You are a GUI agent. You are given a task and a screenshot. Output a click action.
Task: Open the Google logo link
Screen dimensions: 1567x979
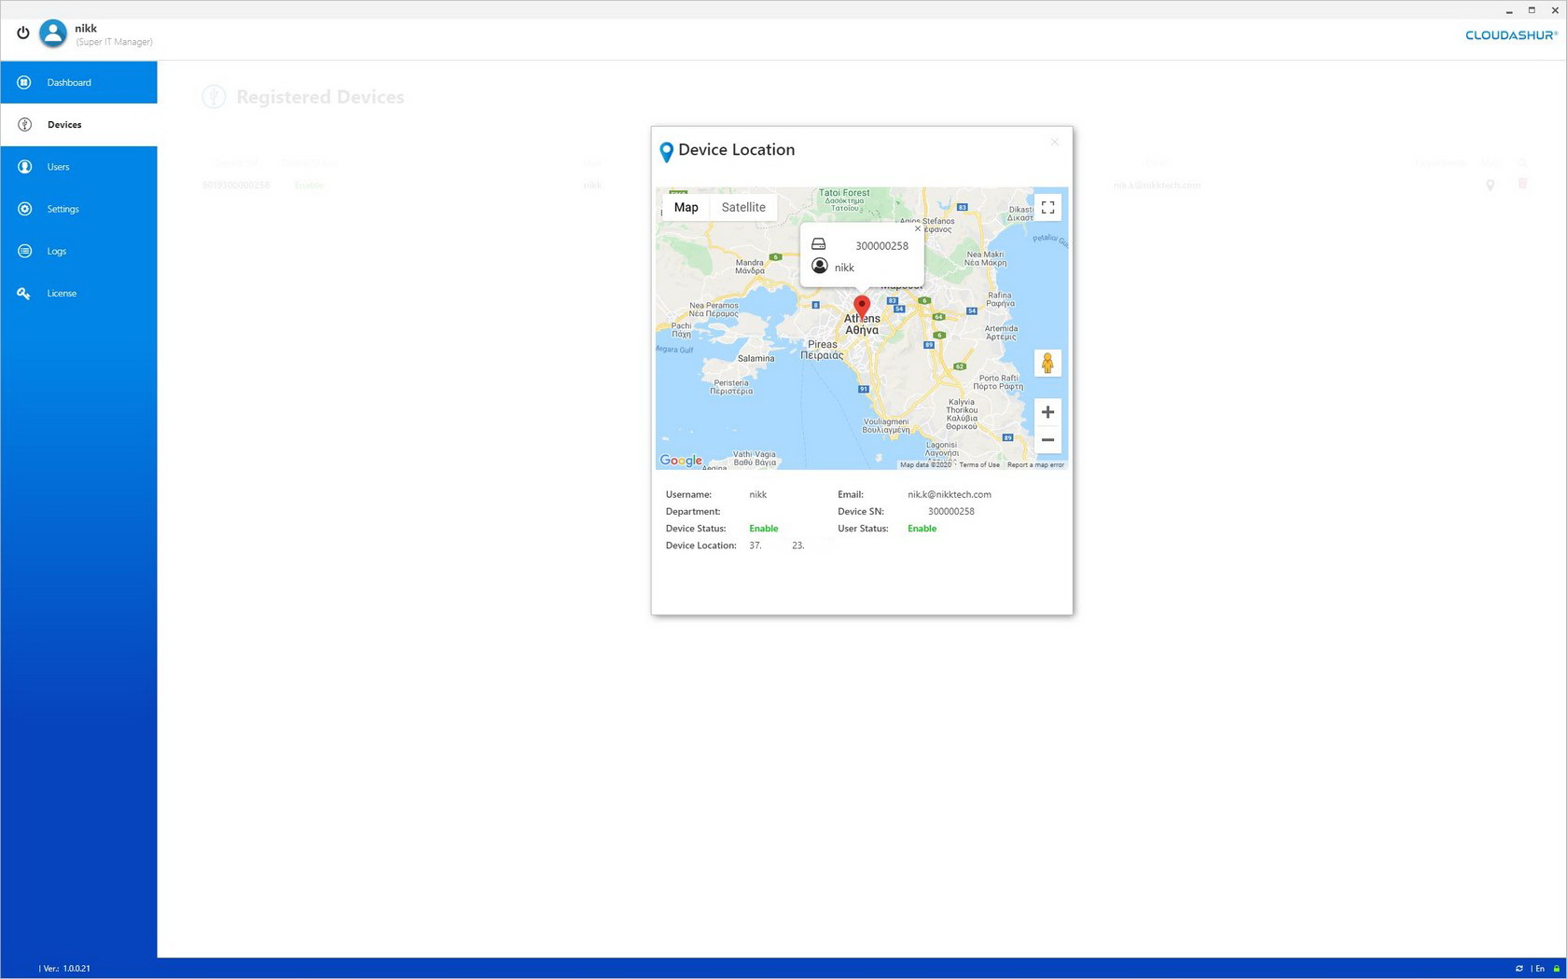(x=681, y=461)
